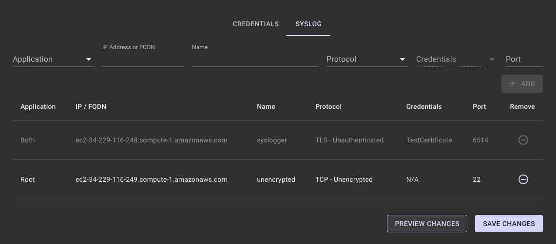
Task: Open the Credentials dropdown
Action: pos(457,59)
